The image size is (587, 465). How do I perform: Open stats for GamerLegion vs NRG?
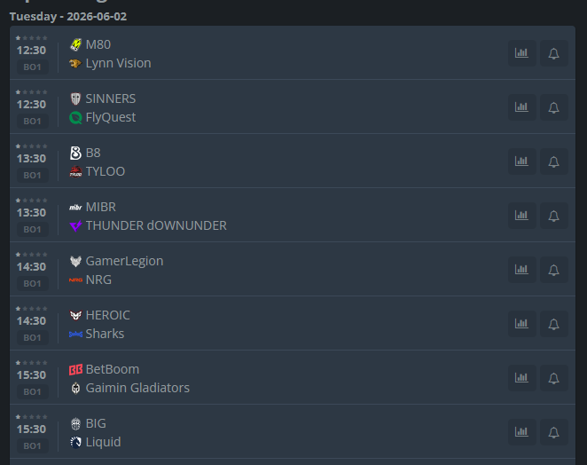(x=522, y=270)
